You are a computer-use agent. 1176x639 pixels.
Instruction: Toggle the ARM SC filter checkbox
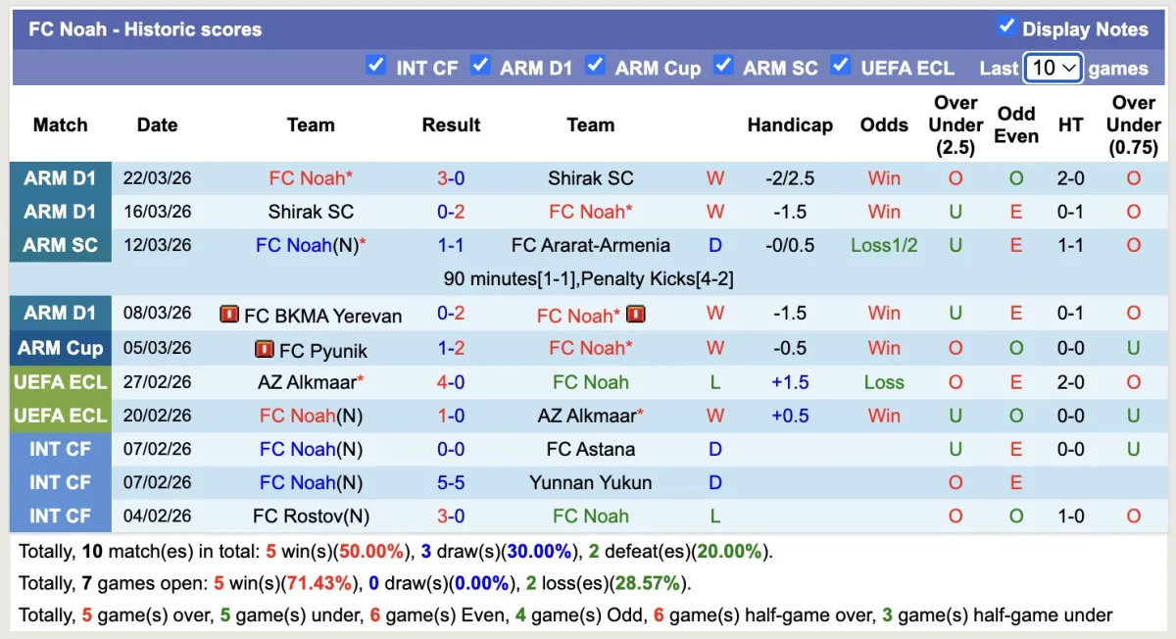pos(723,66)
